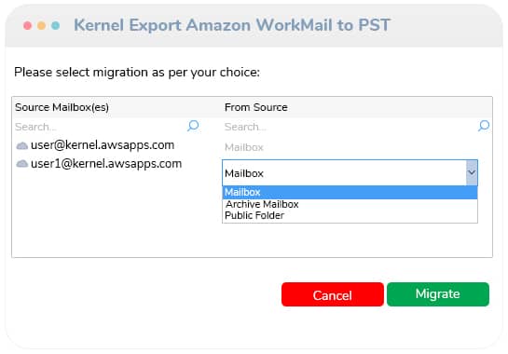The image size is (508, 354).
Task: Click the From Source column header
Action: pyautogui.click(x=256, y=107)
